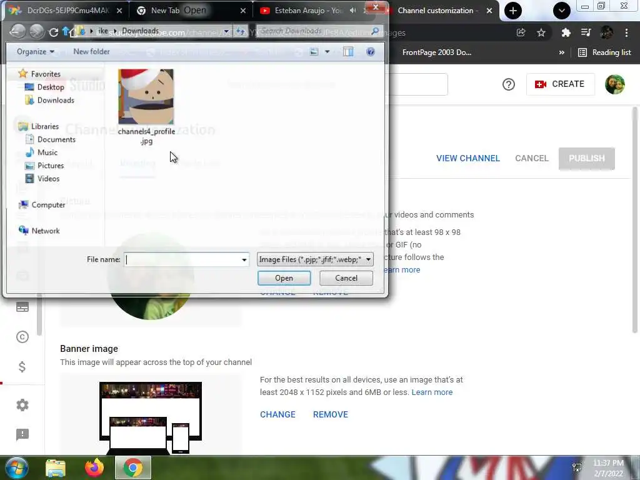Open Chrome profile avatar in toolbar
640x480 pixels.
coord(606,32)
